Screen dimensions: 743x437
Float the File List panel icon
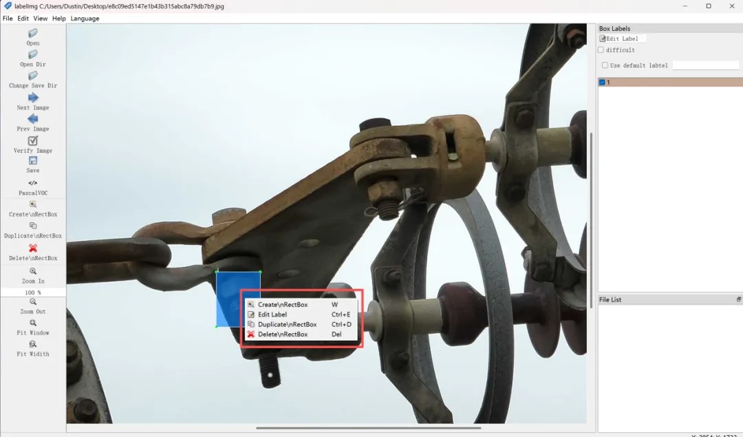(738, 299)
